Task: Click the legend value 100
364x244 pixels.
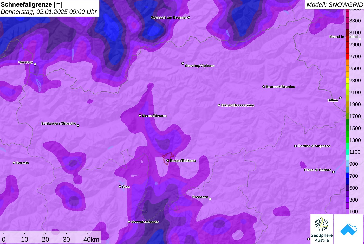Action: click(354, 211)
